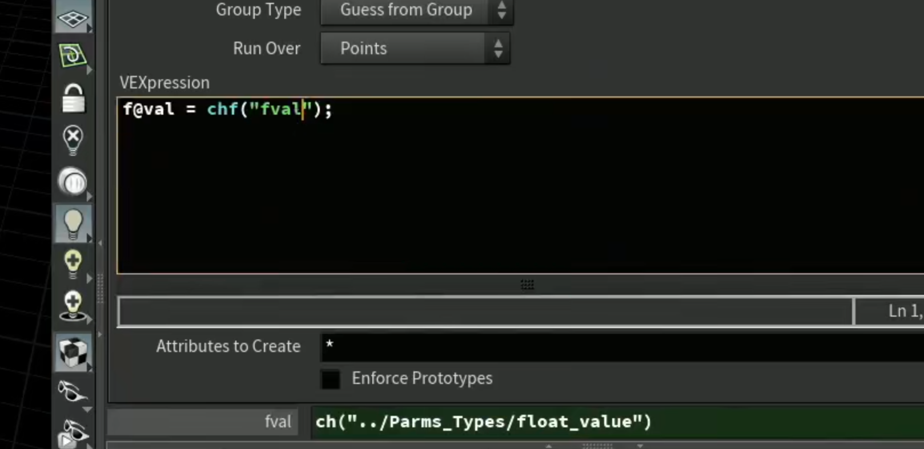Open the Group Type dropdown
This screenshot has height=449, width=924.
417,10
